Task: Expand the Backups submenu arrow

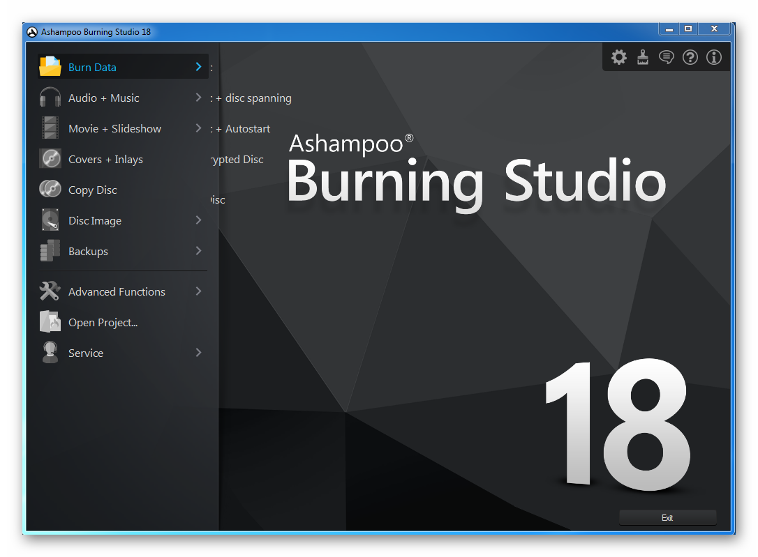Action: 198,250
